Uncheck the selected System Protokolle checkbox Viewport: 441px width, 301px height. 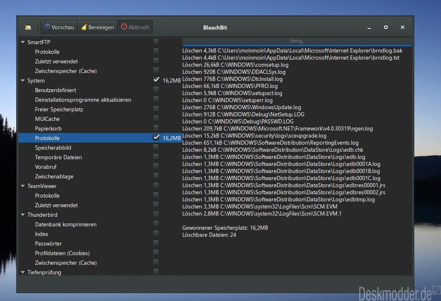[156, 138]
